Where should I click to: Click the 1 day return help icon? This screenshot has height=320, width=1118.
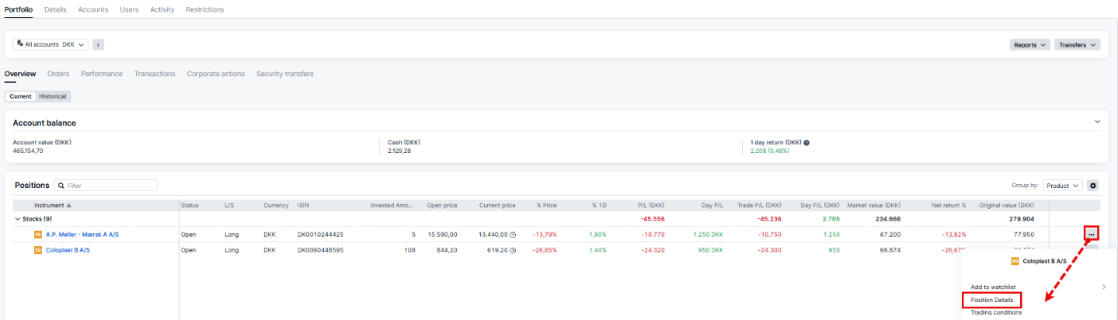click(x=806, y=143)
